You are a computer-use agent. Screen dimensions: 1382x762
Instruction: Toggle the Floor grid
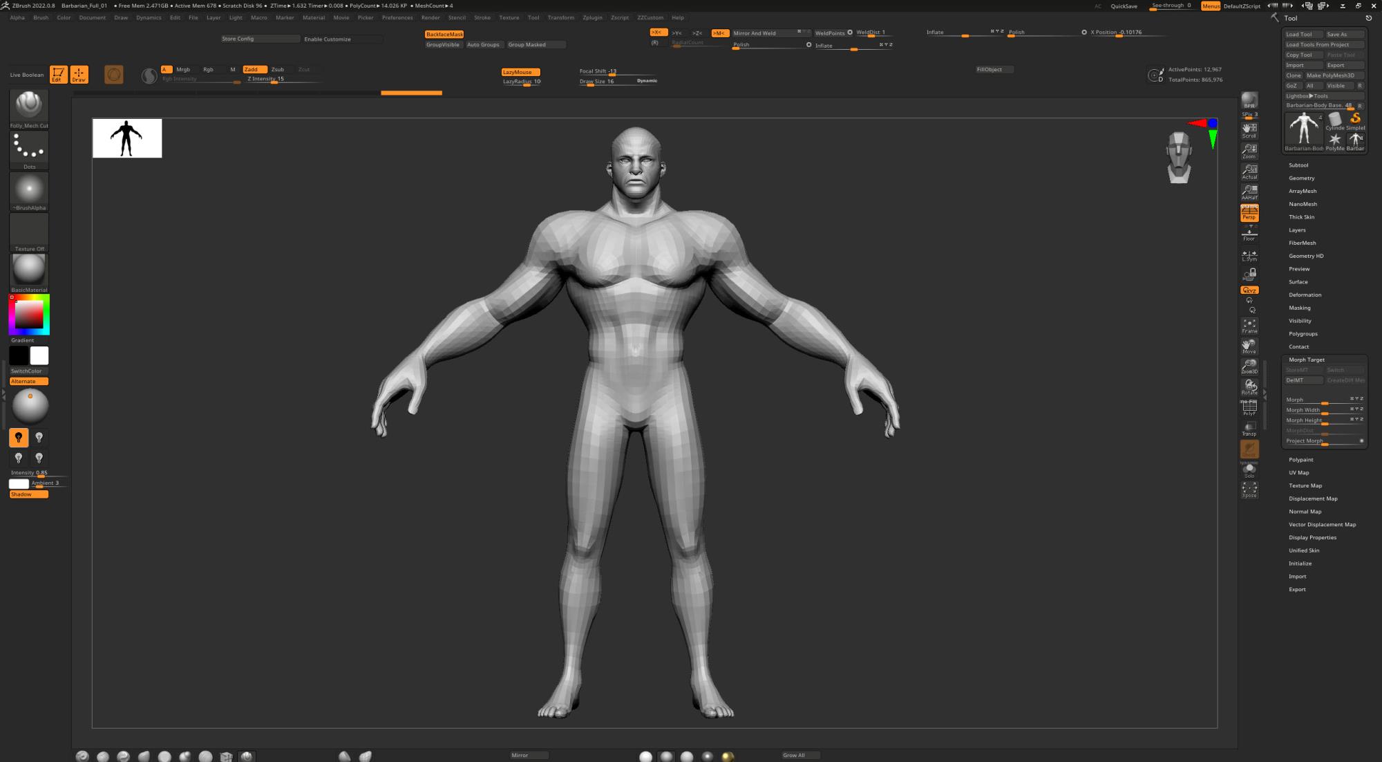pyautogui.click(x=1249, y=234)
